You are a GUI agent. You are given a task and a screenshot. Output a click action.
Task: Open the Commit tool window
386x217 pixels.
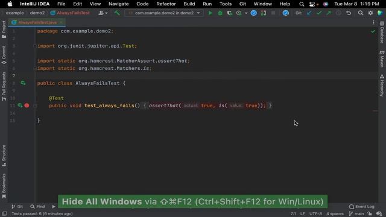coord(4,55)
